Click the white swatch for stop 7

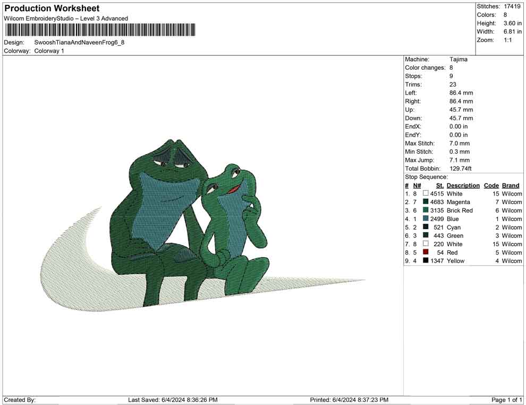click(x=426, y=243)
